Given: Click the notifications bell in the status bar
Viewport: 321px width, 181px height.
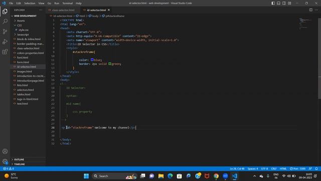Looking at the screenshot, I should [x=316, y=169].
